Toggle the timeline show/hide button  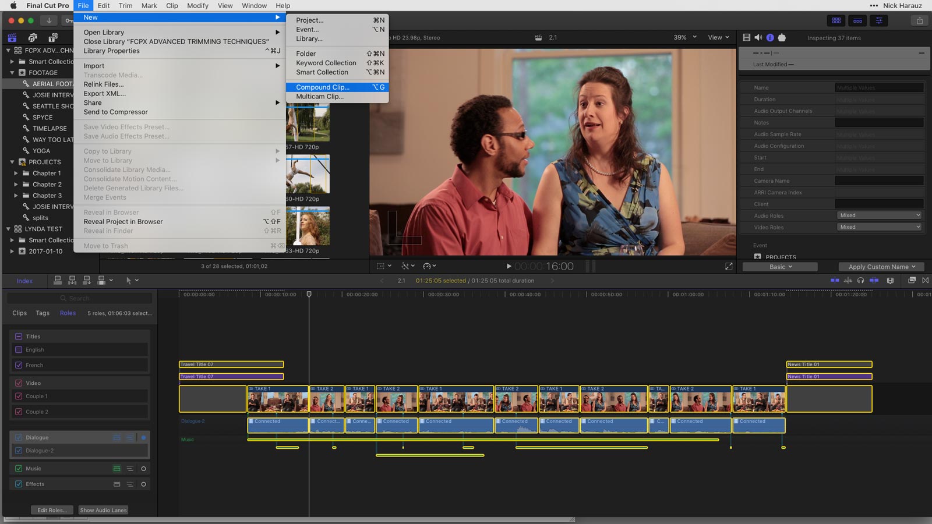[857, 20]
